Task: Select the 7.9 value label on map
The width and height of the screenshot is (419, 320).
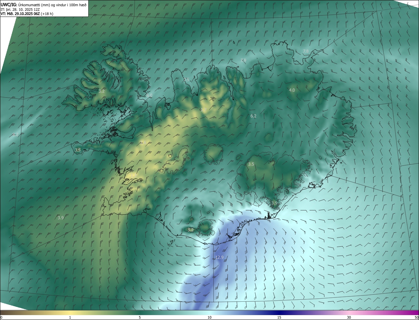Action: click(x=243, y=61)
